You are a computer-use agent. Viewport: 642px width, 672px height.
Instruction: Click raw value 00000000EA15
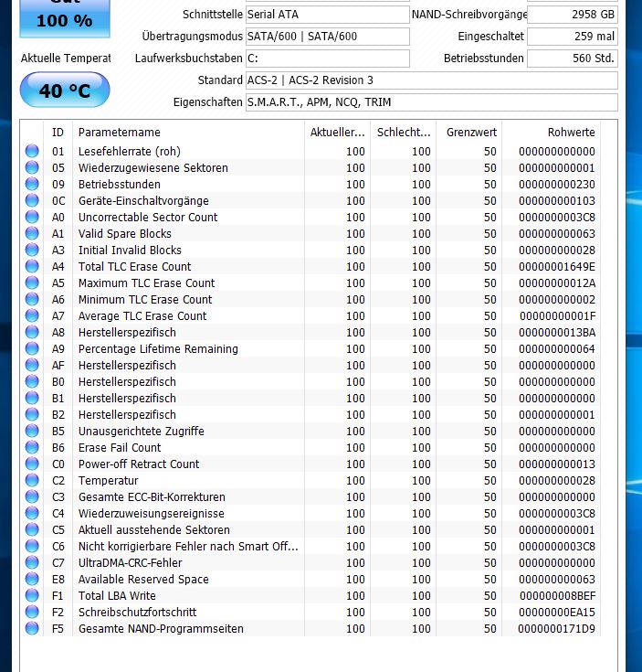[557, 612]
